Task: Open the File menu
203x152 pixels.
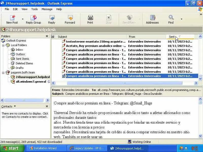Action: 7,9
